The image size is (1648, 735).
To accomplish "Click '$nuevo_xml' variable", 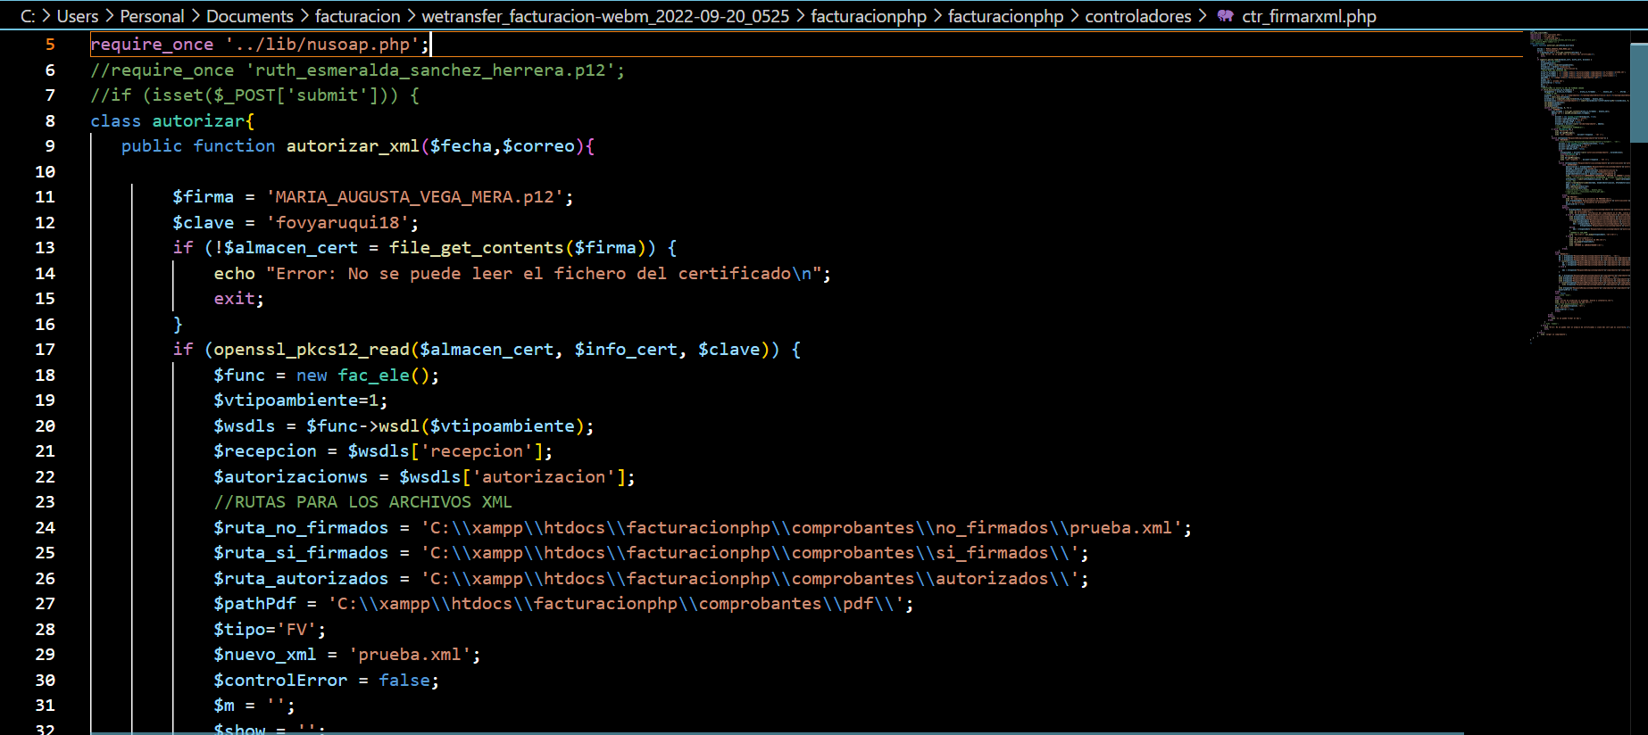I will (265, 655).
